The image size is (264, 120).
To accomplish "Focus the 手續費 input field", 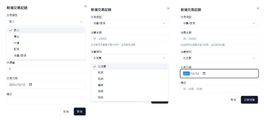I will (46, 69).
